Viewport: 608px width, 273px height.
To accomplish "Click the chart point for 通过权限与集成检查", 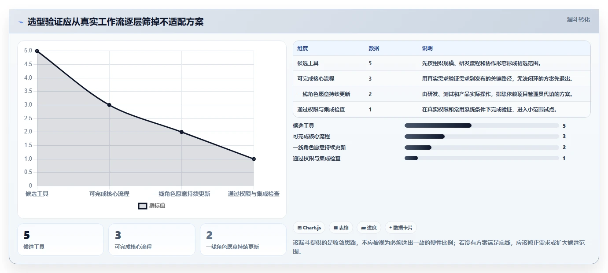I will (x=254, y=159).
